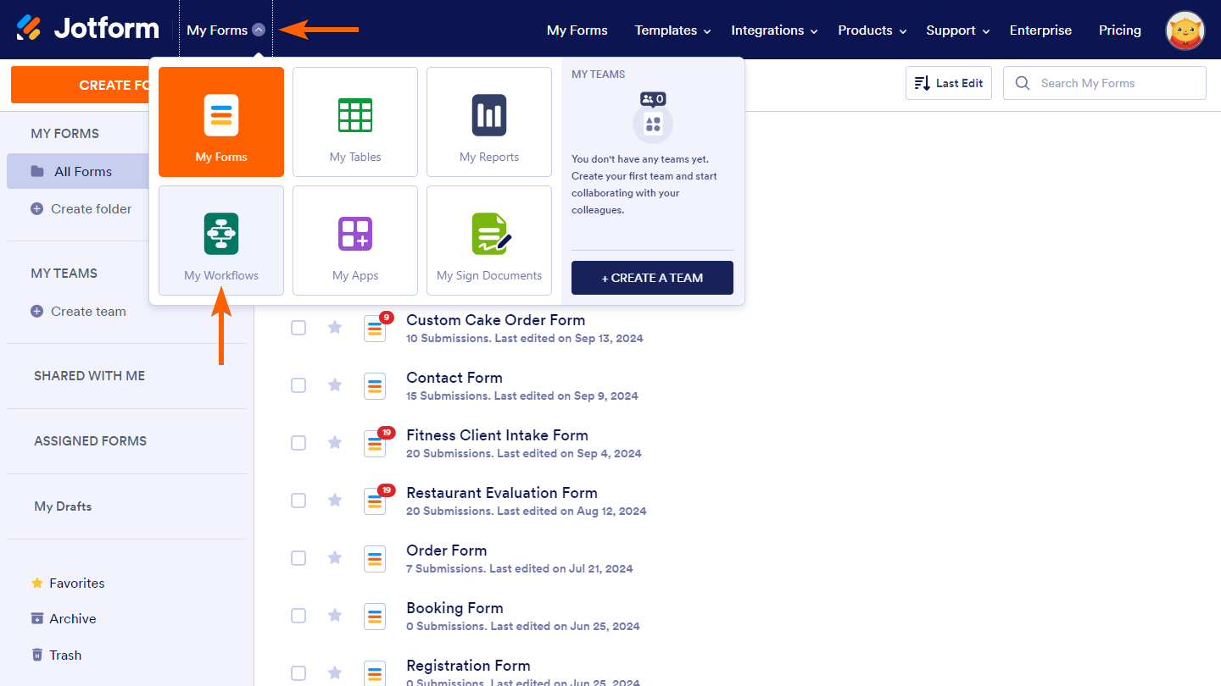Open My Tables tile
Viewport: 1221px width, 686px height.
coord(355,122)
